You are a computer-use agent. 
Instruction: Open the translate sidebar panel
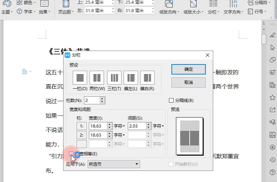[272, 122]
